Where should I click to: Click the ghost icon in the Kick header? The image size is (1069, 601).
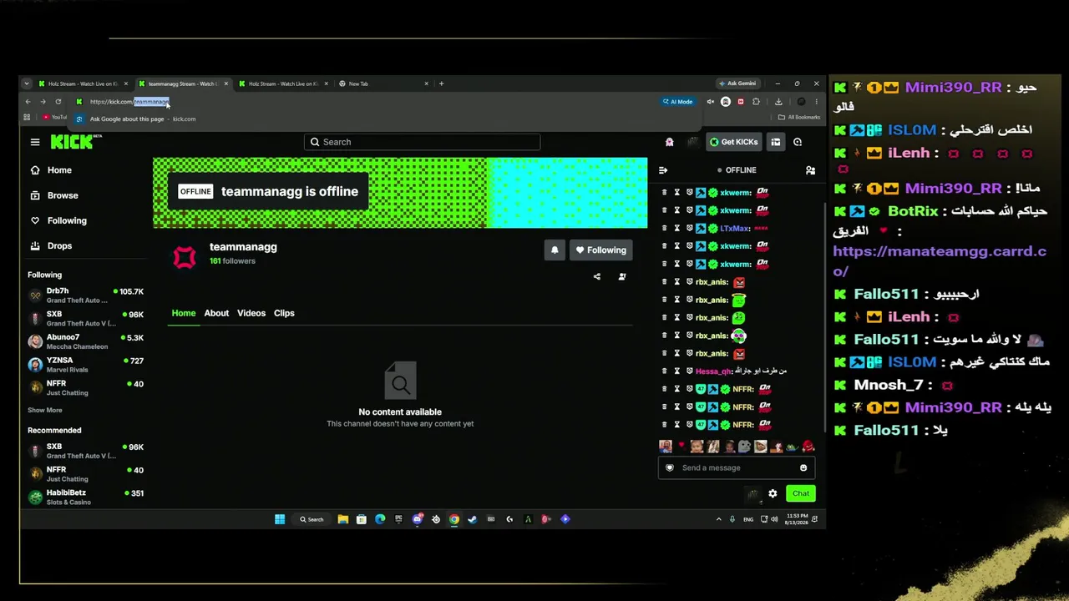(669, 142)
